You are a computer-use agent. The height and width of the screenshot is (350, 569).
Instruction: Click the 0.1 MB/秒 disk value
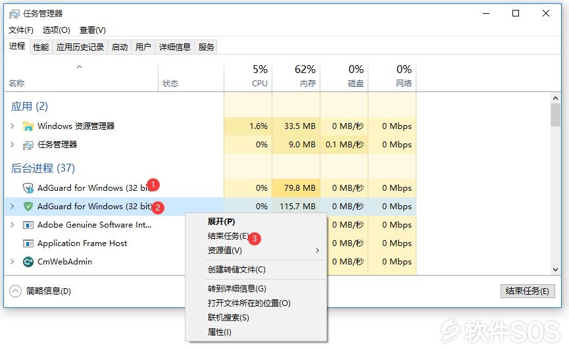[x=345, y=145]
